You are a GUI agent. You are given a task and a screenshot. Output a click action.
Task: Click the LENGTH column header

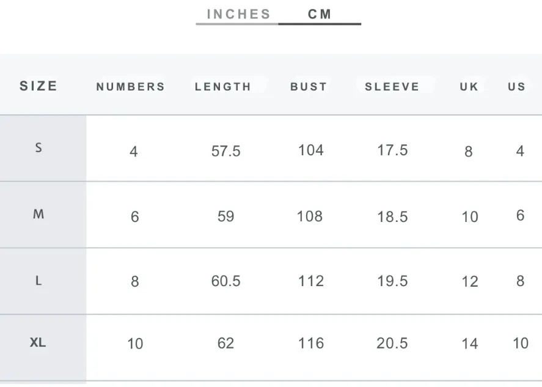(223, 86)
